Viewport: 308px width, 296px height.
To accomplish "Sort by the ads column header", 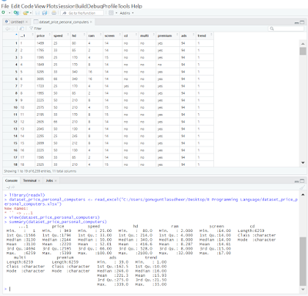I will [x=188, y=35].
